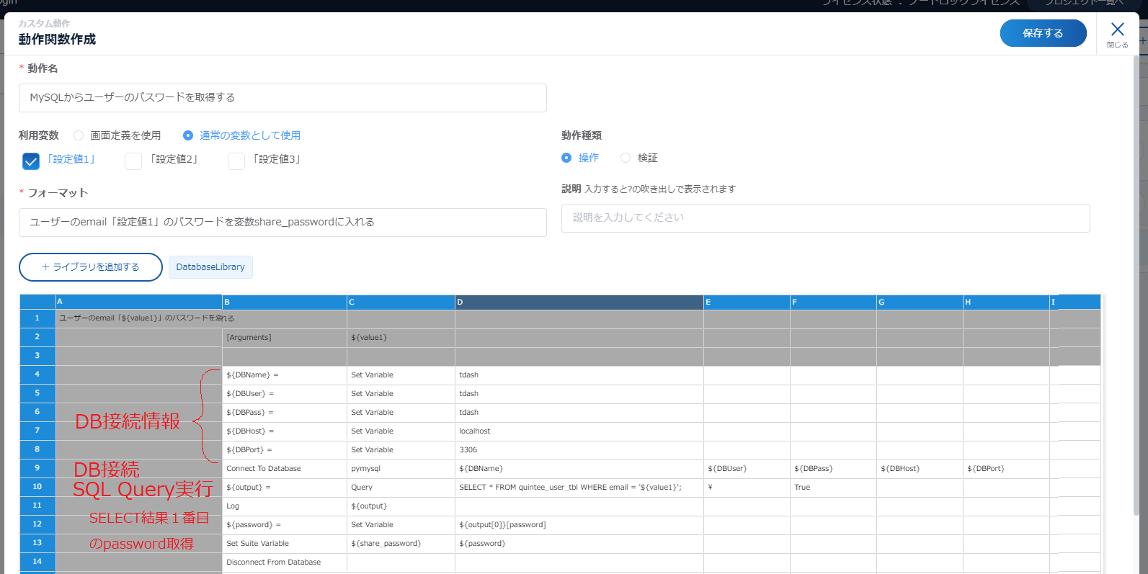
Task: Click the ${password} = cell
Action: (285, 525)
